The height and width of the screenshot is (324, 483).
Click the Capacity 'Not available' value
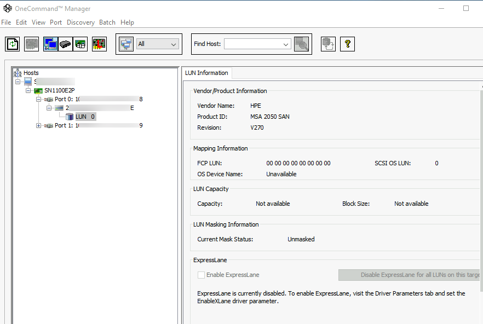[x=273, y=204]
